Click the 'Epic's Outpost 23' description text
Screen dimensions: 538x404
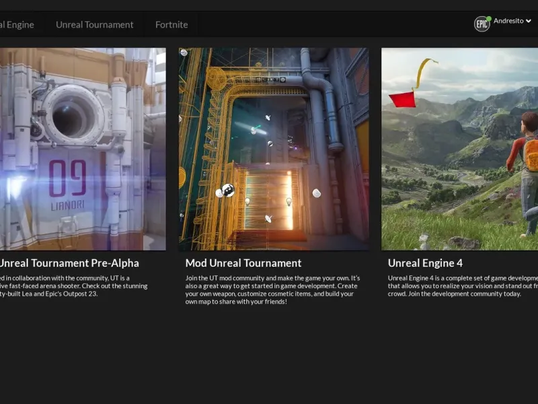(74, 285)
